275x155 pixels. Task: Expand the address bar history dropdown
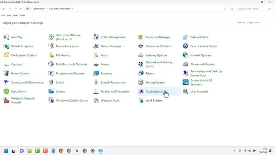tap(225, 9)
